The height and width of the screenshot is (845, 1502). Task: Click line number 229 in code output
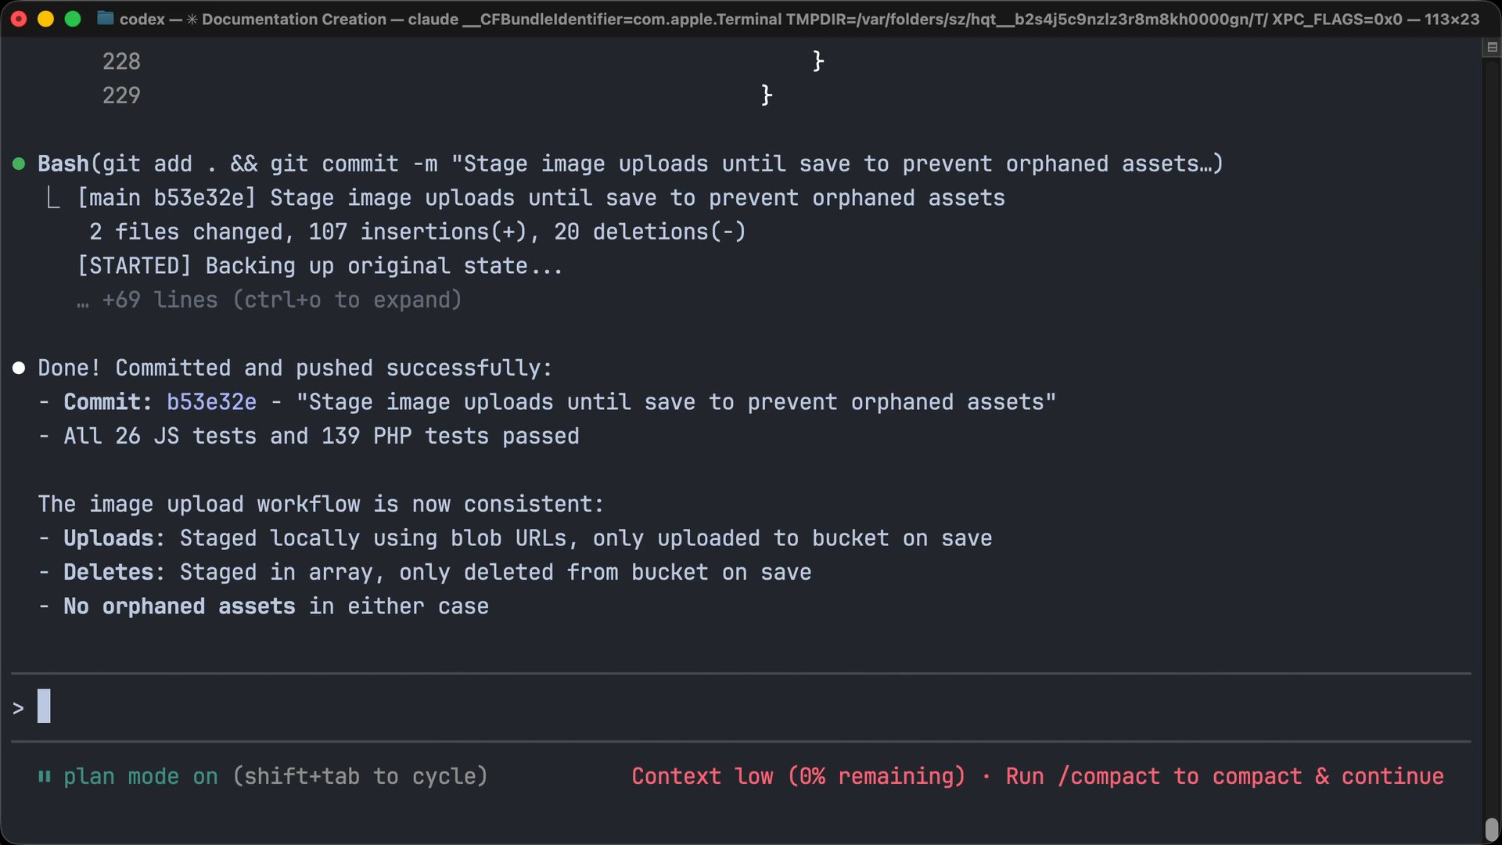coord(121,95)
